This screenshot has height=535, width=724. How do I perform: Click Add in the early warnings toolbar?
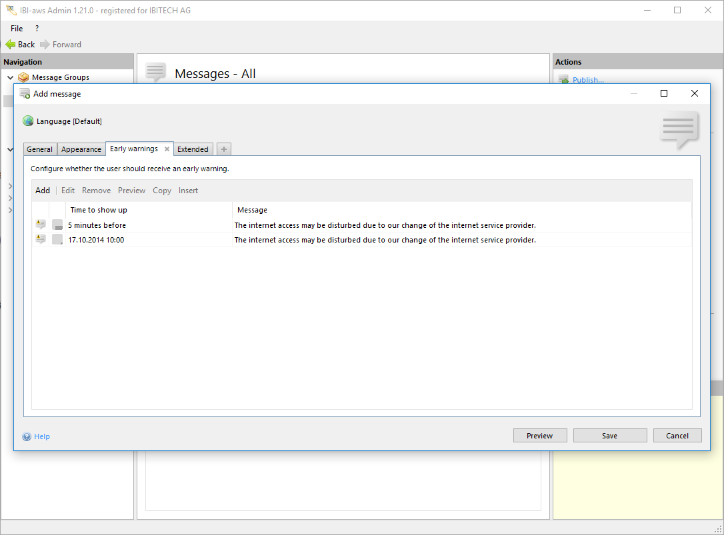click(x=43, y=191)
